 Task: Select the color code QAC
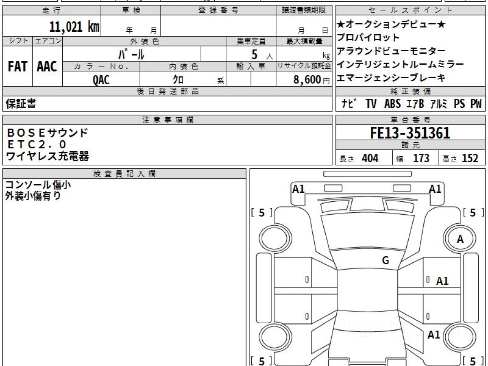coord(101,80)
